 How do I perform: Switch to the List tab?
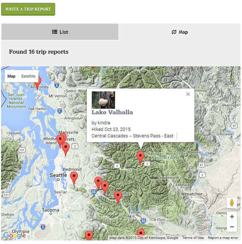point(60,32)
